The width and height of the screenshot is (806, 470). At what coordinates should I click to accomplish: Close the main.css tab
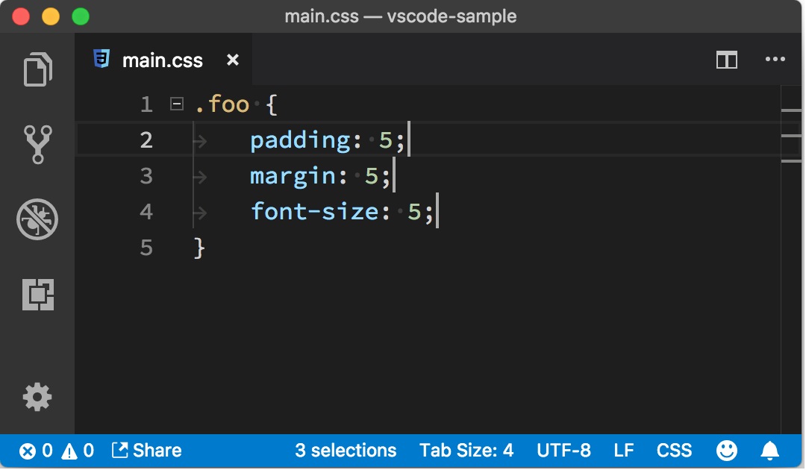click(233, 60)
